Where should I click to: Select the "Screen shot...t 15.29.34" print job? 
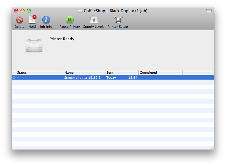click(x=83, y=78)
